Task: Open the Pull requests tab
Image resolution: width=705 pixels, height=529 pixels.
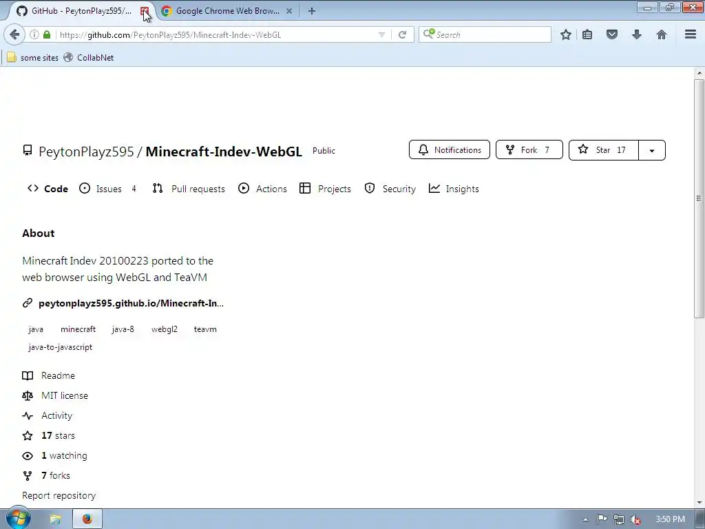Action: tap(189, 189)
